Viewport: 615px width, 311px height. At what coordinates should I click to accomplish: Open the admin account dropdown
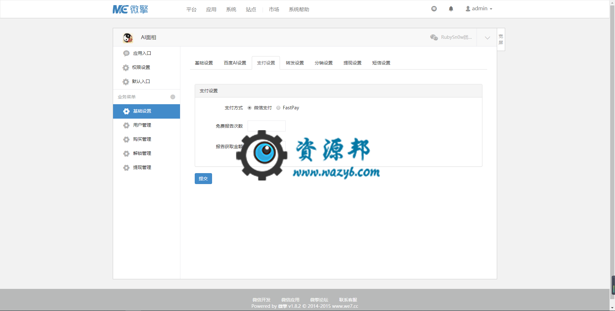(479, 9)
